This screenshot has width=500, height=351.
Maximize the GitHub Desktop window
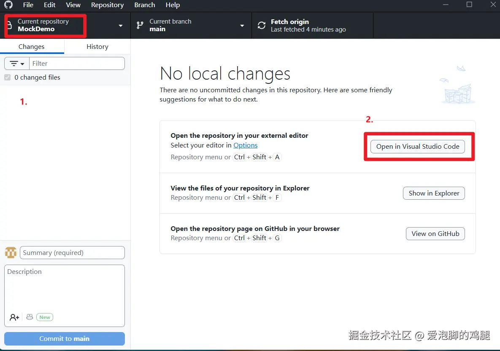click(x=469, y=5)
